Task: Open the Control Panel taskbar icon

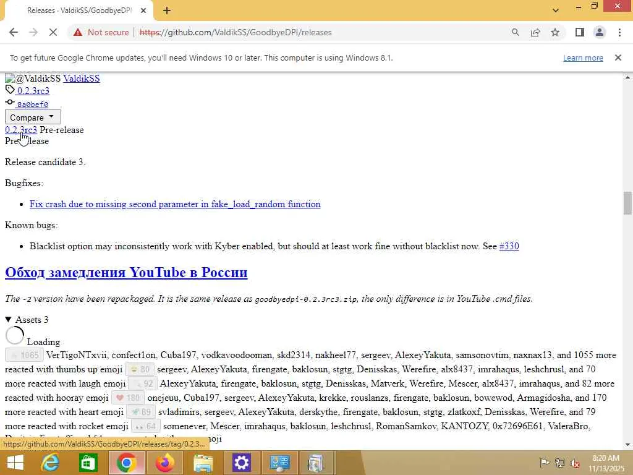Action: pos(279,463)
